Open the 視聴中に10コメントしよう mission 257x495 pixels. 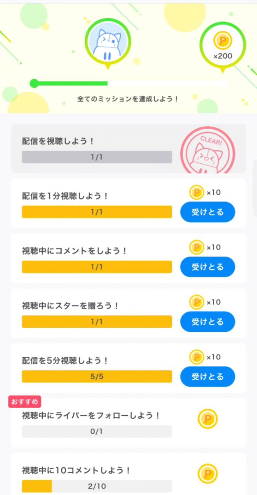pos(76,470)
